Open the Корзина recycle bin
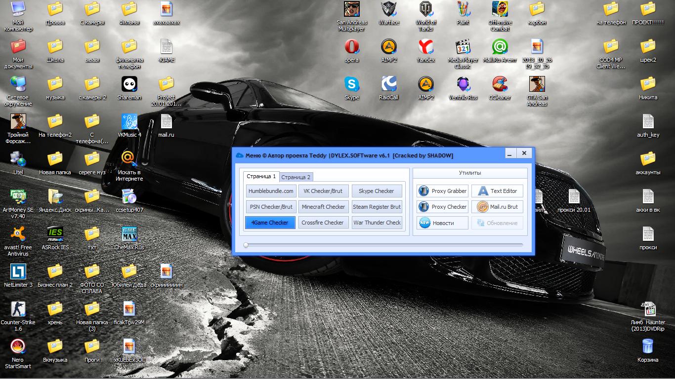The width and height of the screenshot is (675, 379). coord(648,351)
